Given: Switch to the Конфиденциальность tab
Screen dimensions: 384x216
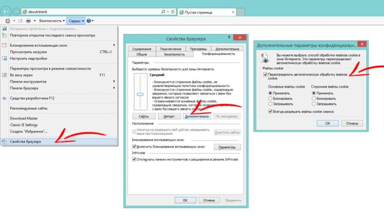Looking at the screenshot, I should (x=219, y=54).
